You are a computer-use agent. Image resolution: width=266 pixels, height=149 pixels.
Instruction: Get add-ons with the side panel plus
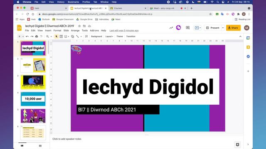[248, 71]
